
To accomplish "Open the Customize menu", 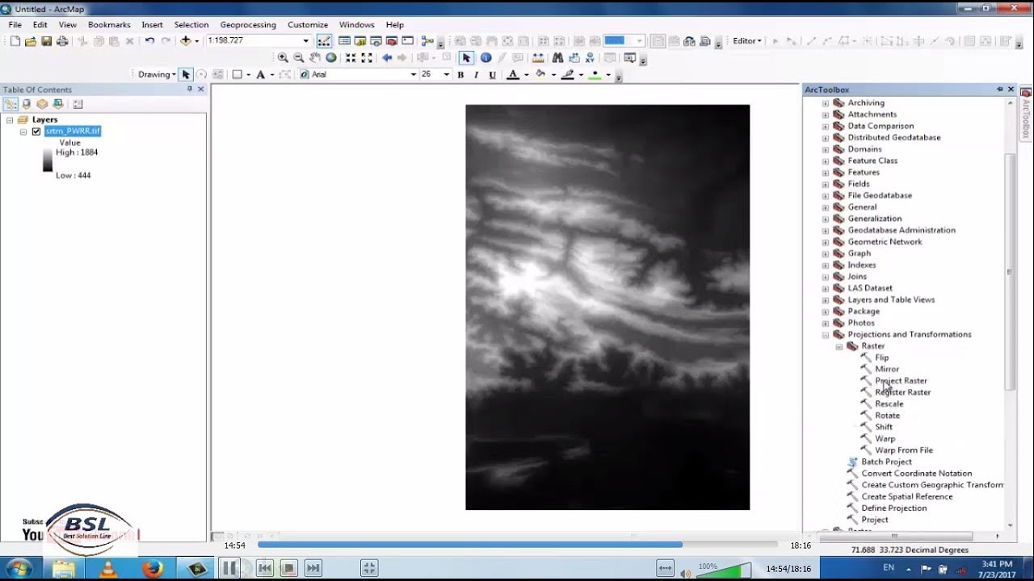I will coord(308,25).
